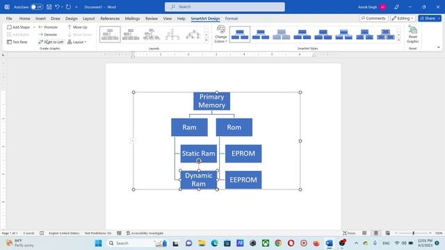Select the Ram shape in the chart
The height and width of the screenshot is (250, 445).
189,127
